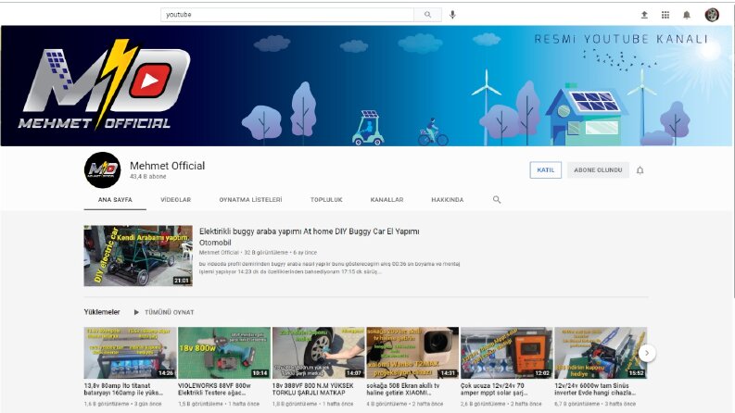The image size is (735, 413).
Task: Switch to the ANA SAYFA tab
Action: [115, 199]
